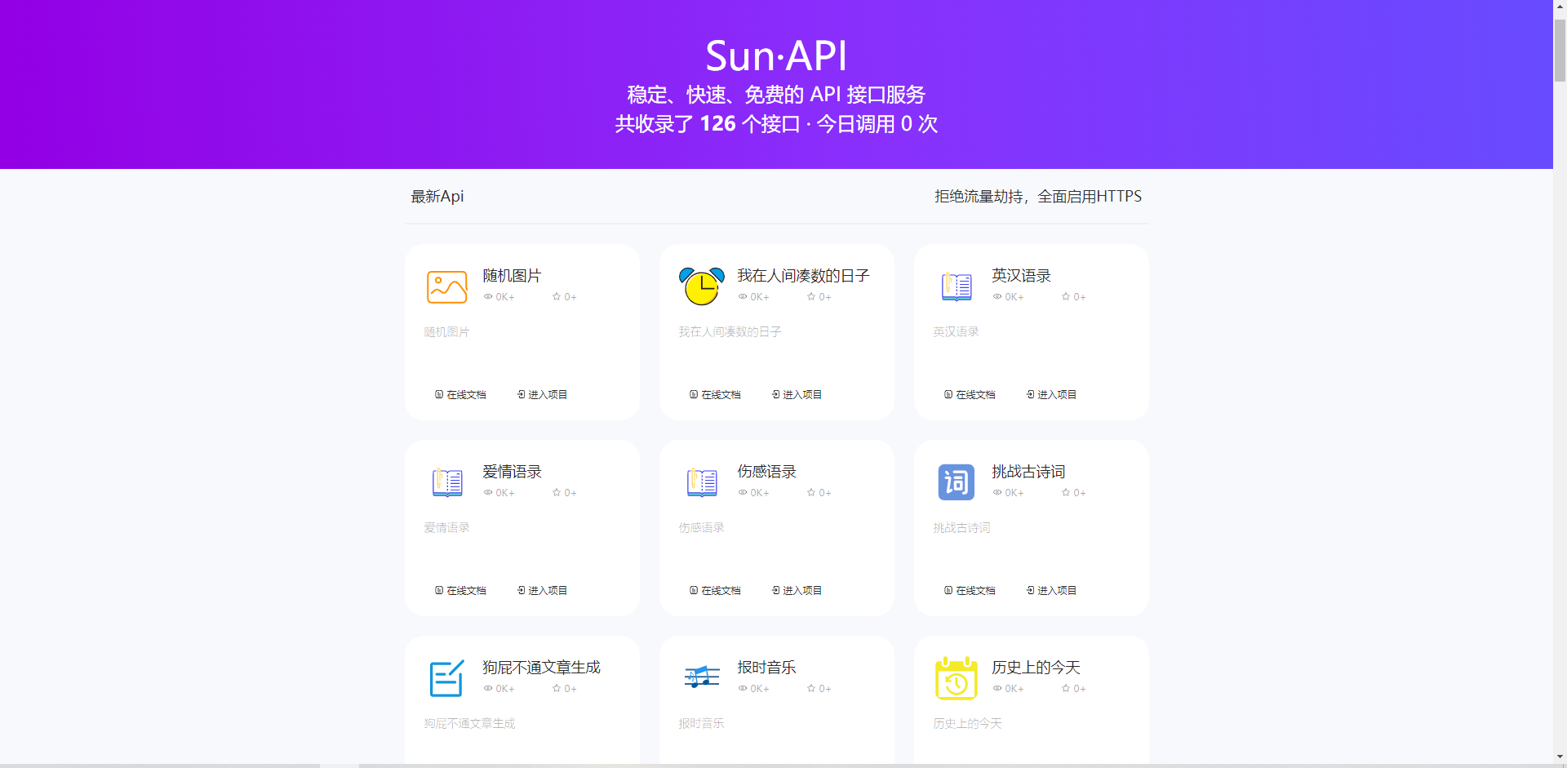Open 在线文档 for 随机图片
Screen dimensions: 1567x768
pos(460,395)
